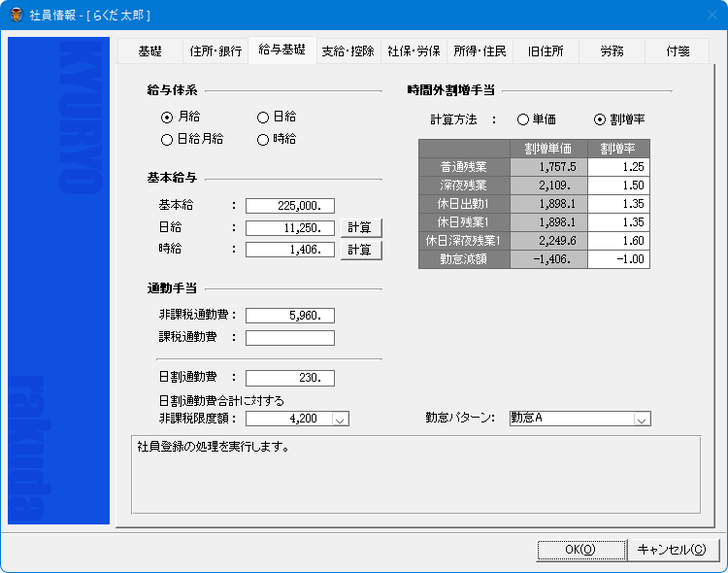
Task: Click the 割増単価 column header
Action: (548, 149)
